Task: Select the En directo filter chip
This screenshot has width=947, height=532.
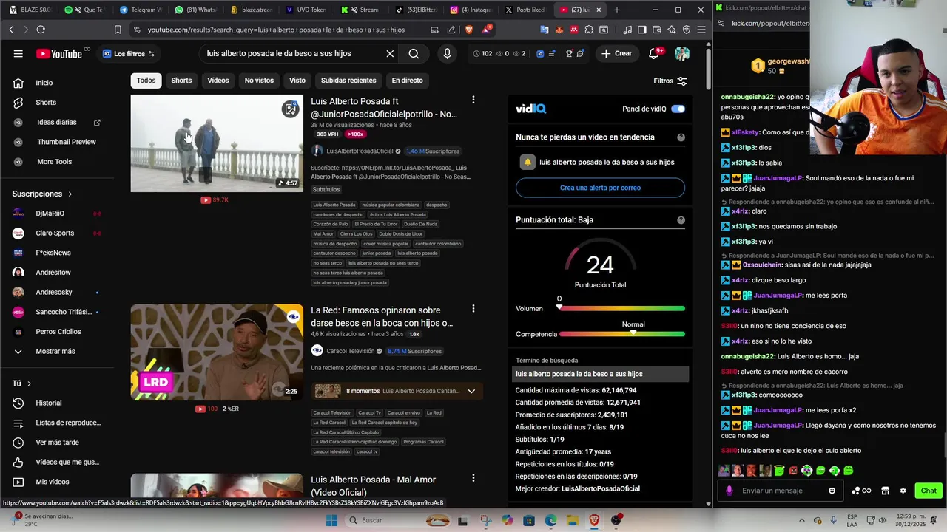Action: [x=408, y=81]
